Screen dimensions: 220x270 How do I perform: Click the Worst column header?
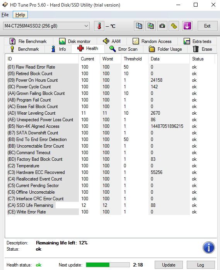click(x=111, y=59)
